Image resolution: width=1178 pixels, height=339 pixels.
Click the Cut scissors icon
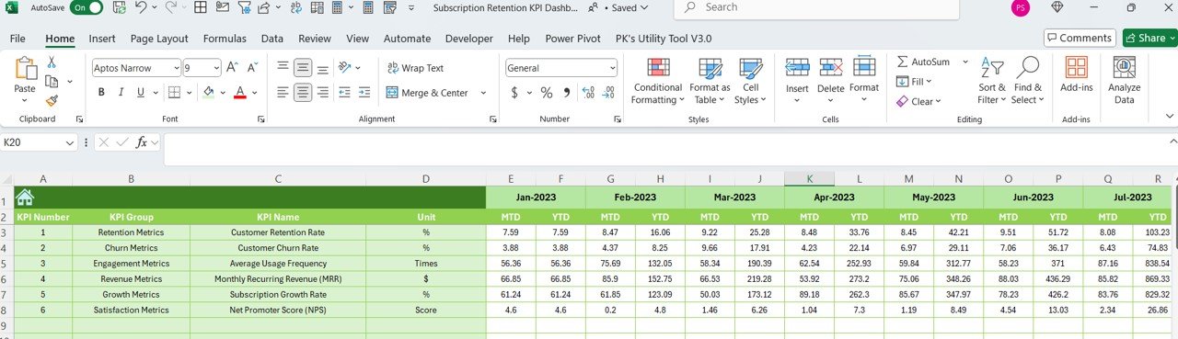[x=52, y=62]
